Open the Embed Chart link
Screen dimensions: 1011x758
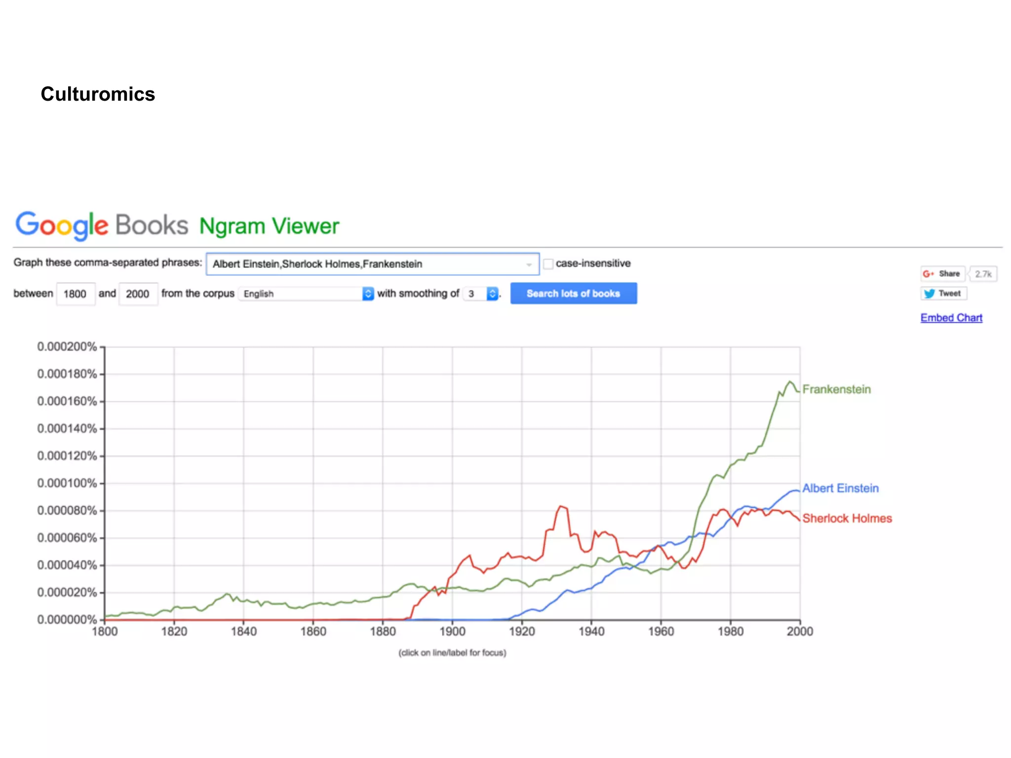coord(951,318)
